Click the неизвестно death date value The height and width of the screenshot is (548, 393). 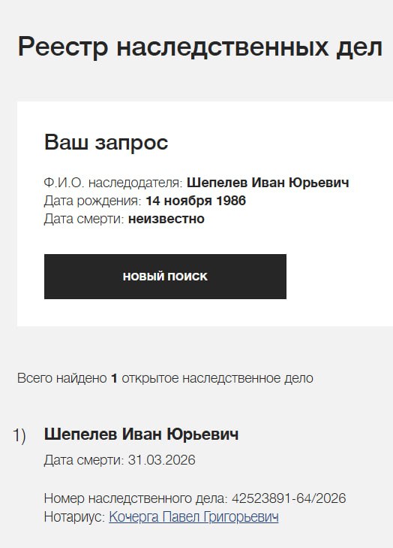click(x=166, y=220)
